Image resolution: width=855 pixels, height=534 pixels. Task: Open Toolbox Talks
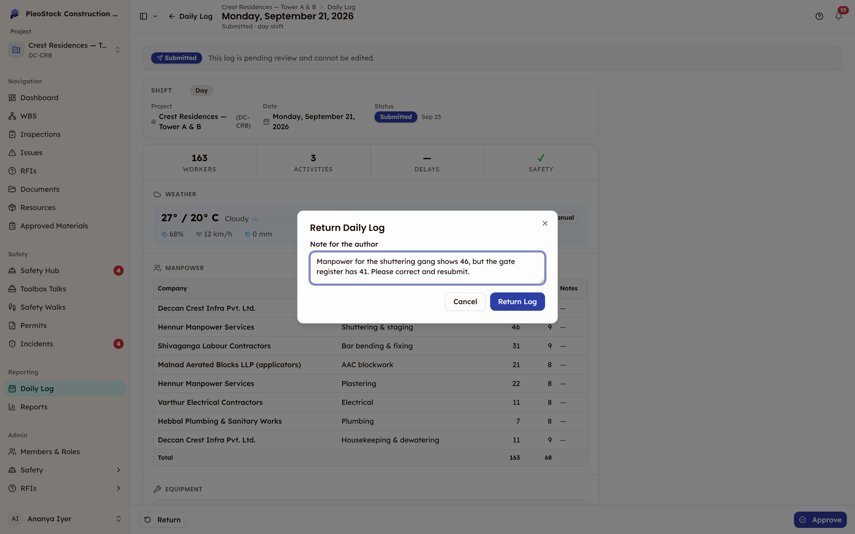pos(65,289)
